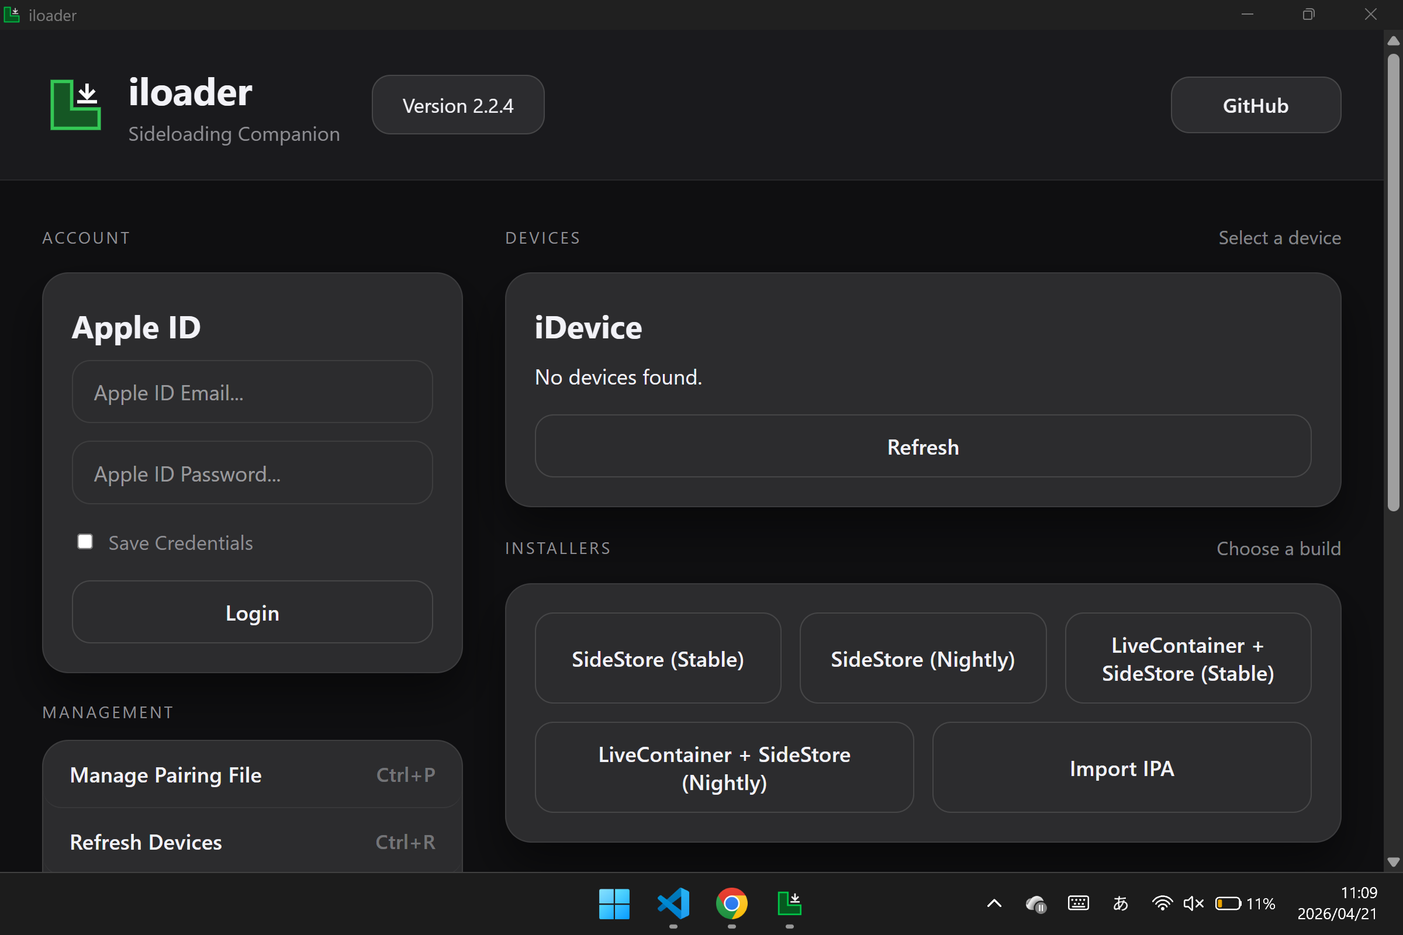Open the clock and date flyout
1403x935 pixels.
(x=1338, y=903)
